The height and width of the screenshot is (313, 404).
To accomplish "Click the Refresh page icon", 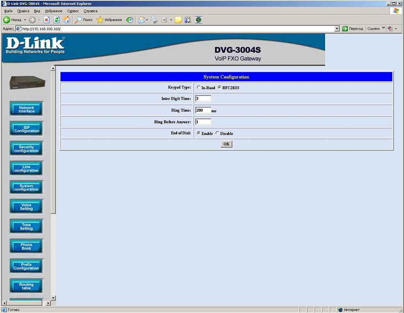I will (x=57, y=20).
